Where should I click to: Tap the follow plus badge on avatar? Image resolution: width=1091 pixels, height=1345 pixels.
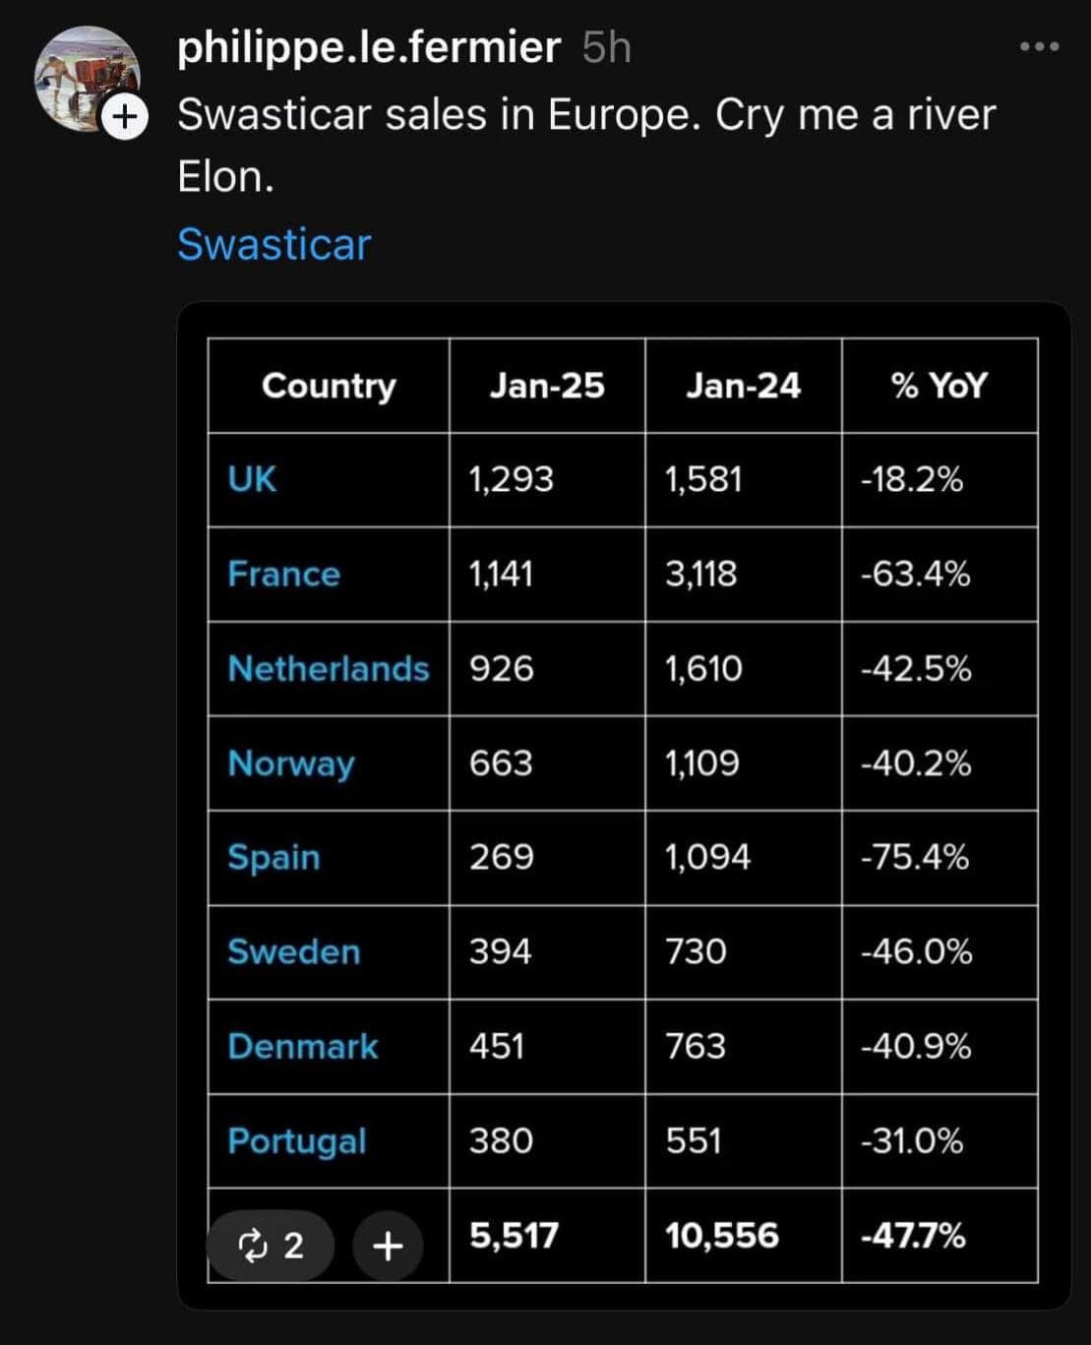point(125,118)
